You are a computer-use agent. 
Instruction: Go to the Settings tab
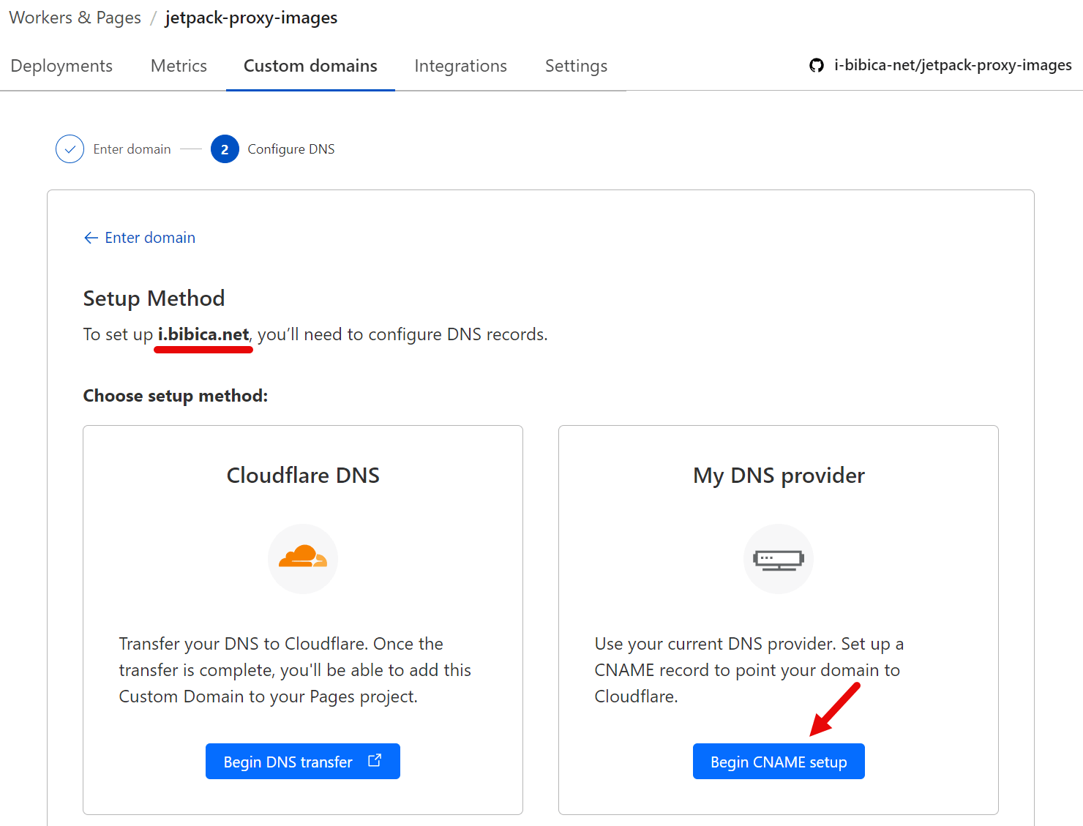tap(576, 66)
